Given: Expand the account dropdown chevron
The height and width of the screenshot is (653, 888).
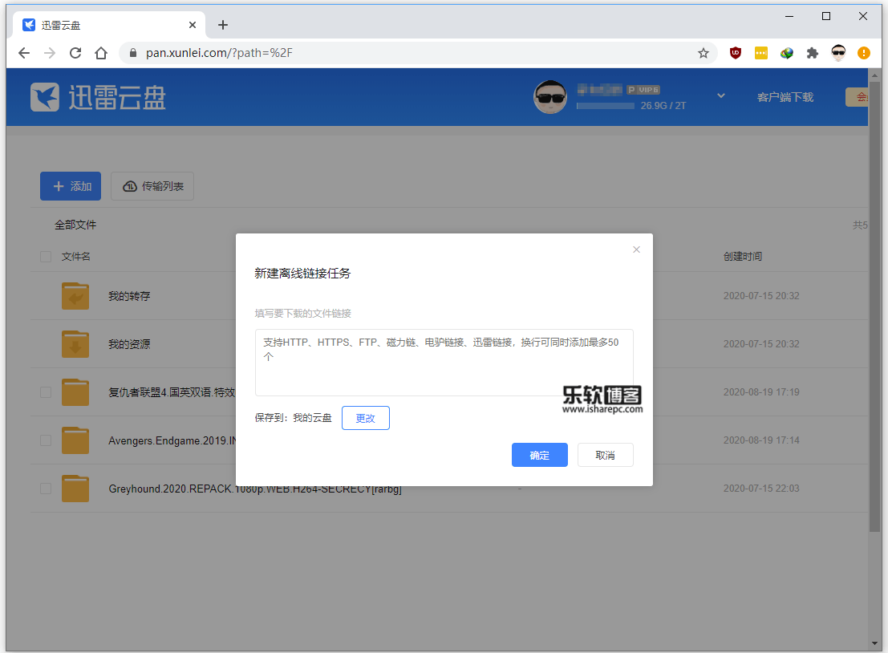Looking at the screenshot, I should tap(721, 95).
